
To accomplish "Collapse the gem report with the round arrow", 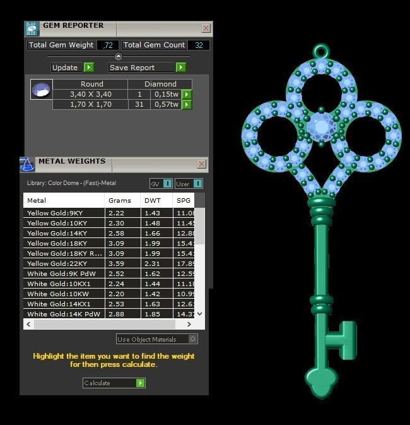I will 119,56.
